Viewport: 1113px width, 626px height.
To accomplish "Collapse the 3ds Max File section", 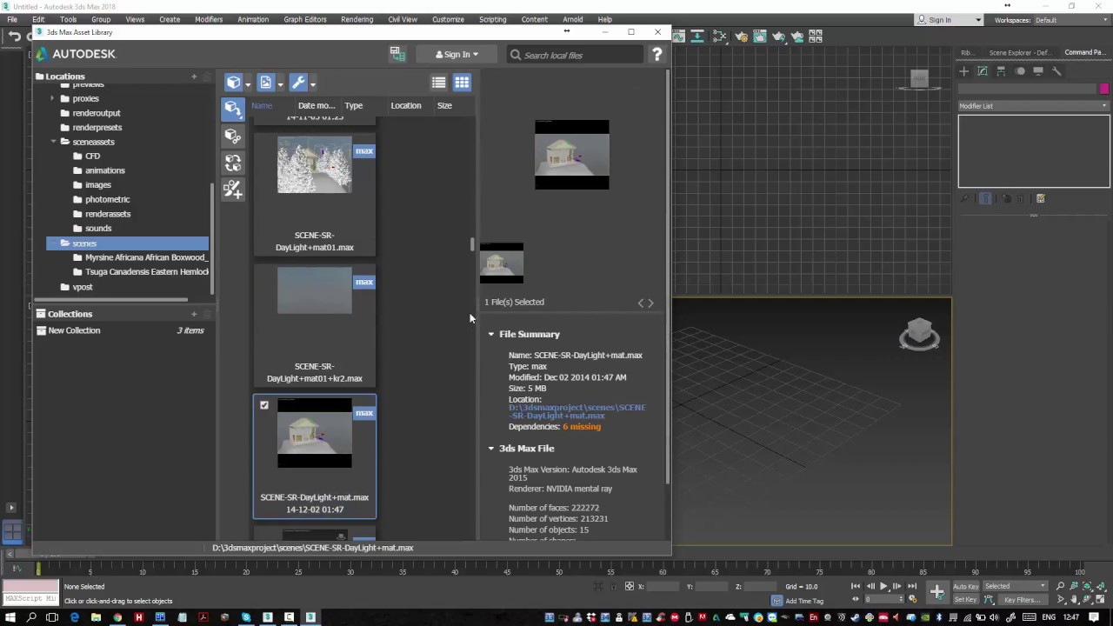I will click(491, 449).
